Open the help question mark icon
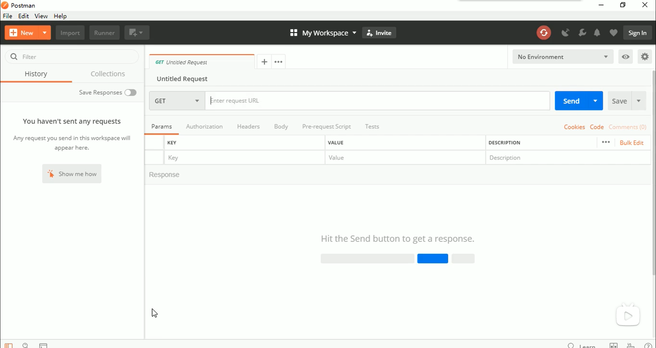656x348 pixels. point(648,345)
